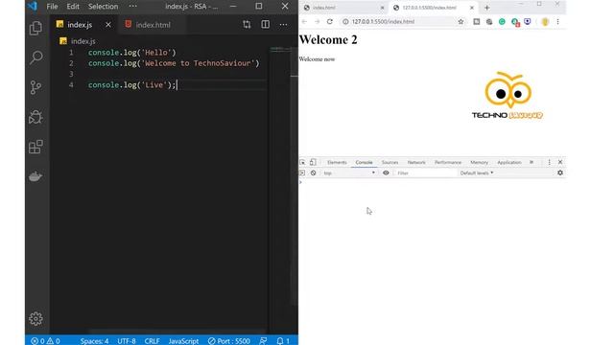Open the more menus ellipsis in VS Code
614x345 pixels.
point(132,6)
